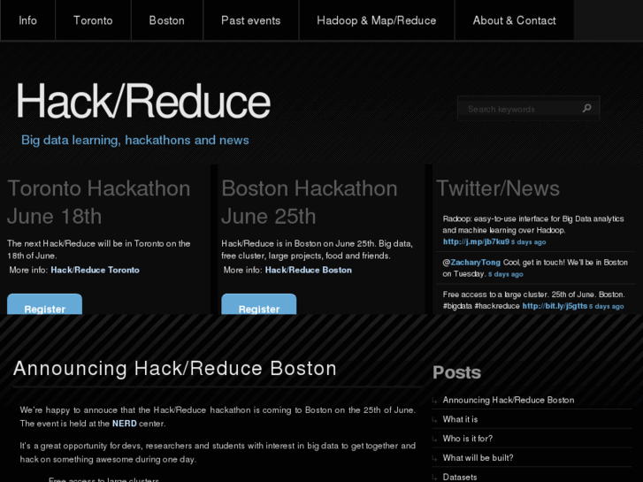Image resolution: width=643 pixels, height=482 pixels.
Task: Open Announcing Hack/Reduce Boston in Posts list
Action: (509, 400)
